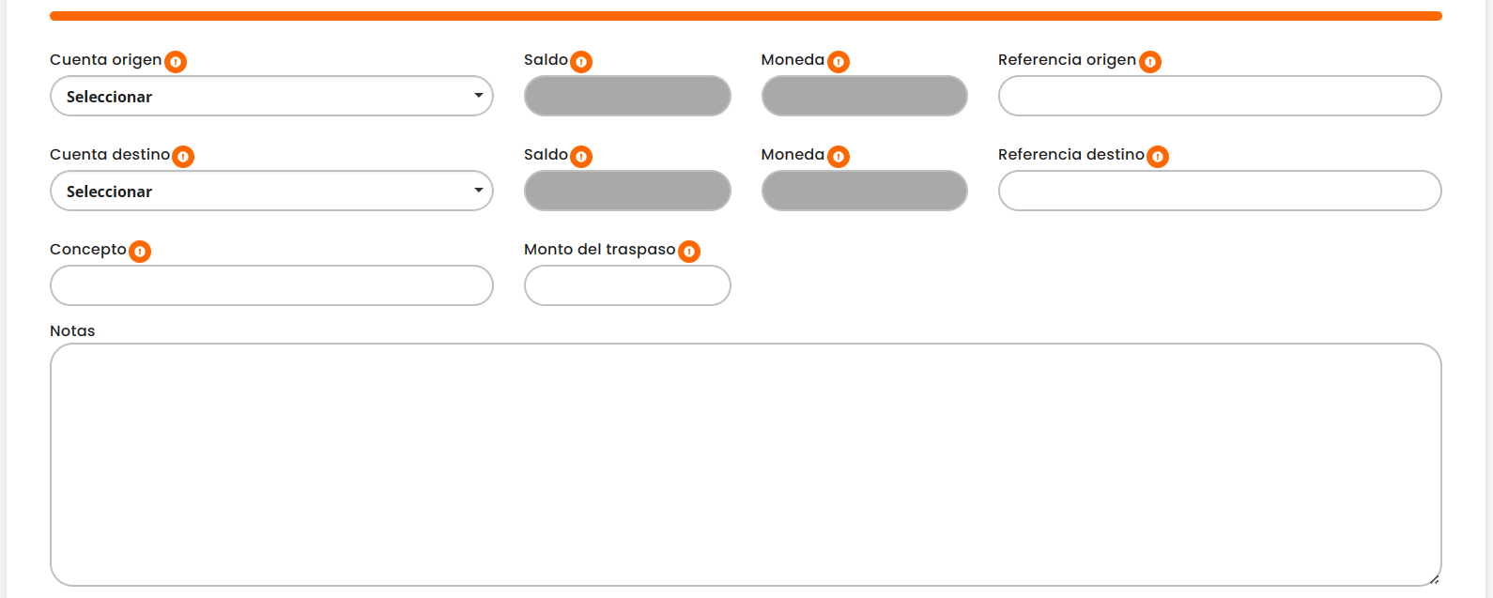1493x598 pixels.
Task: Click info icon beside second Saldo label
Action: [581, 157]
